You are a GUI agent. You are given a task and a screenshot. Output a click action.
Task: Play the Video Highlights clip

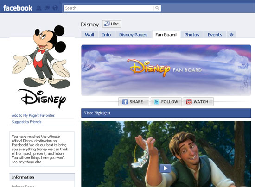pyautogui.click(x=165, y=168)
